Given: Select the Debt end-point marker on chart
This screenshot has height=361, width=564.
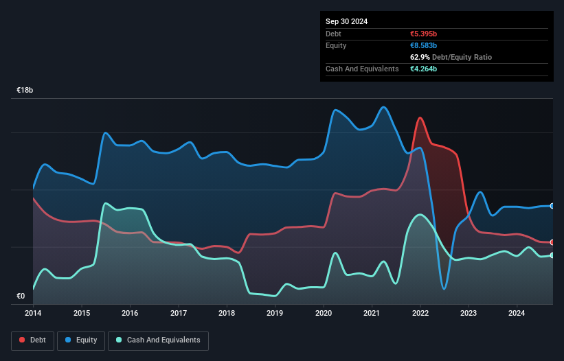Looking at the screenshot, I should click(552, 242).
